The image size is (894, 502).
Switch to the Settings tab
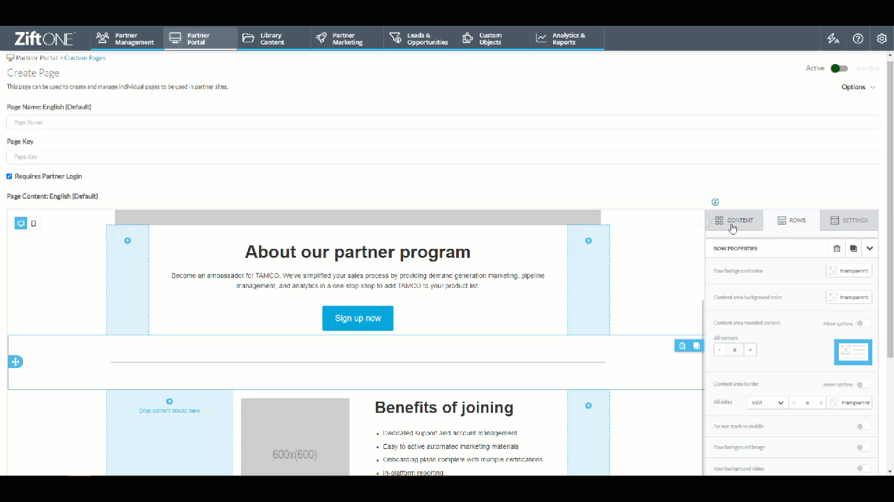point(849,220)
